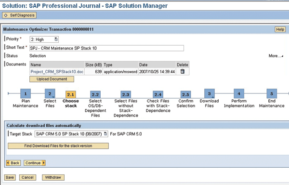289x185 pixels.
Task: Click the Upload Document button
Action: click(x=52, y=79)
